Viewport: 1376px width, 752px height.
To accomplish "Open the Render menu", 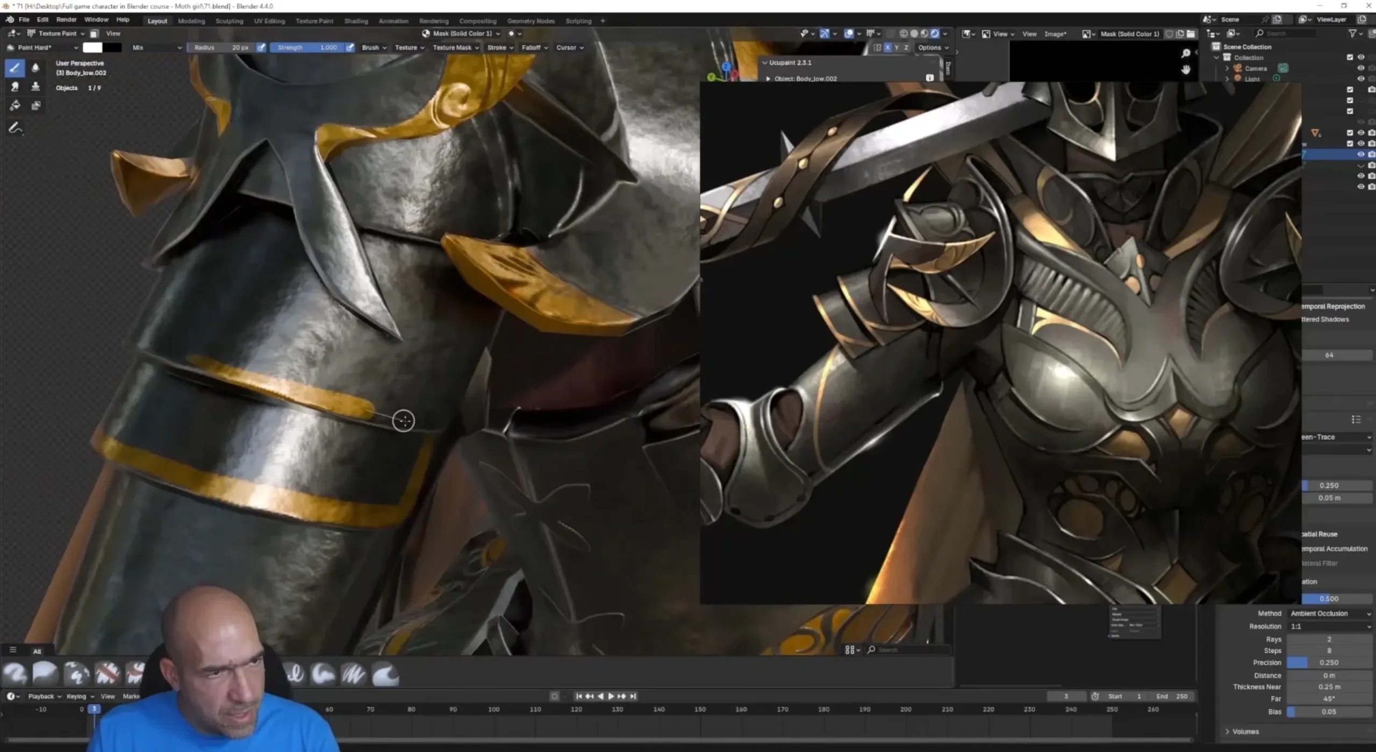I will (66, 19).
